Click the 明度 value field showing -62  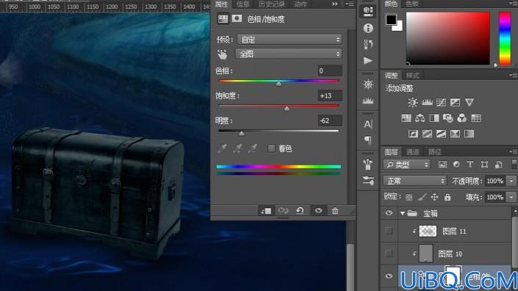[x=330, y=121]
